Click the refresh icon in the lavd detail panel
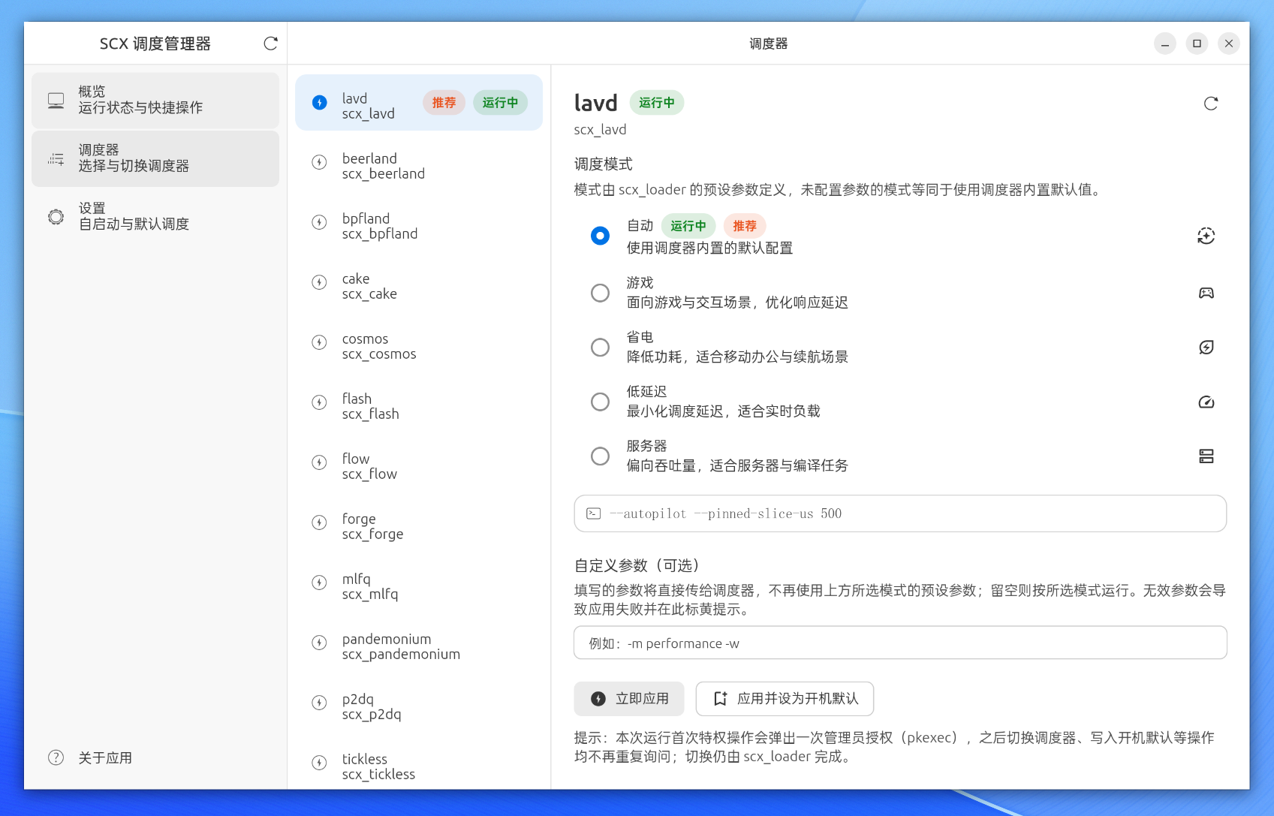This screenshot has width=1274, height=816. [x=1210, y=104]
